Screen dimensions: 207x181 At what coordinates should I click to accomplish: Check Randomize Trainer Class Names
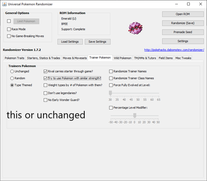pyautogui.click(x=111, y=78)
